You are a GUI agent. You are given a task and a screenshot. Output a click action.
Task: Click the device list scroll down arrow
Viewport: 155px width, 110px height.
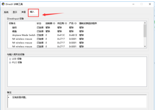click(x=145, y=46)
